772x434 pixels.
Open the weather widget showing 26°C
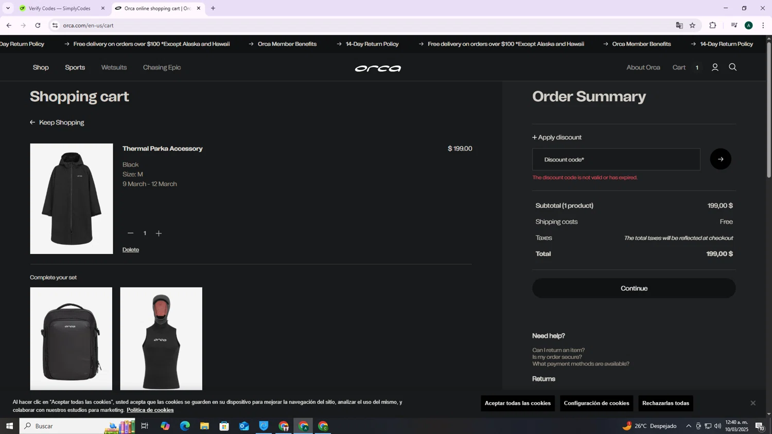650,426
